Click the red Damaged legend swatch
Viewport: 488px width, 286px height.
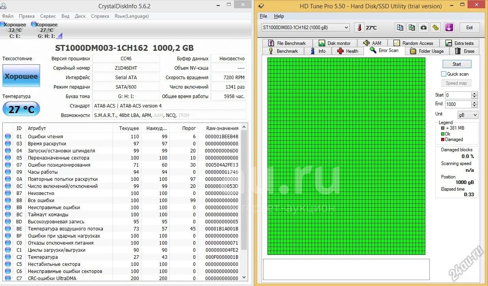442,139
